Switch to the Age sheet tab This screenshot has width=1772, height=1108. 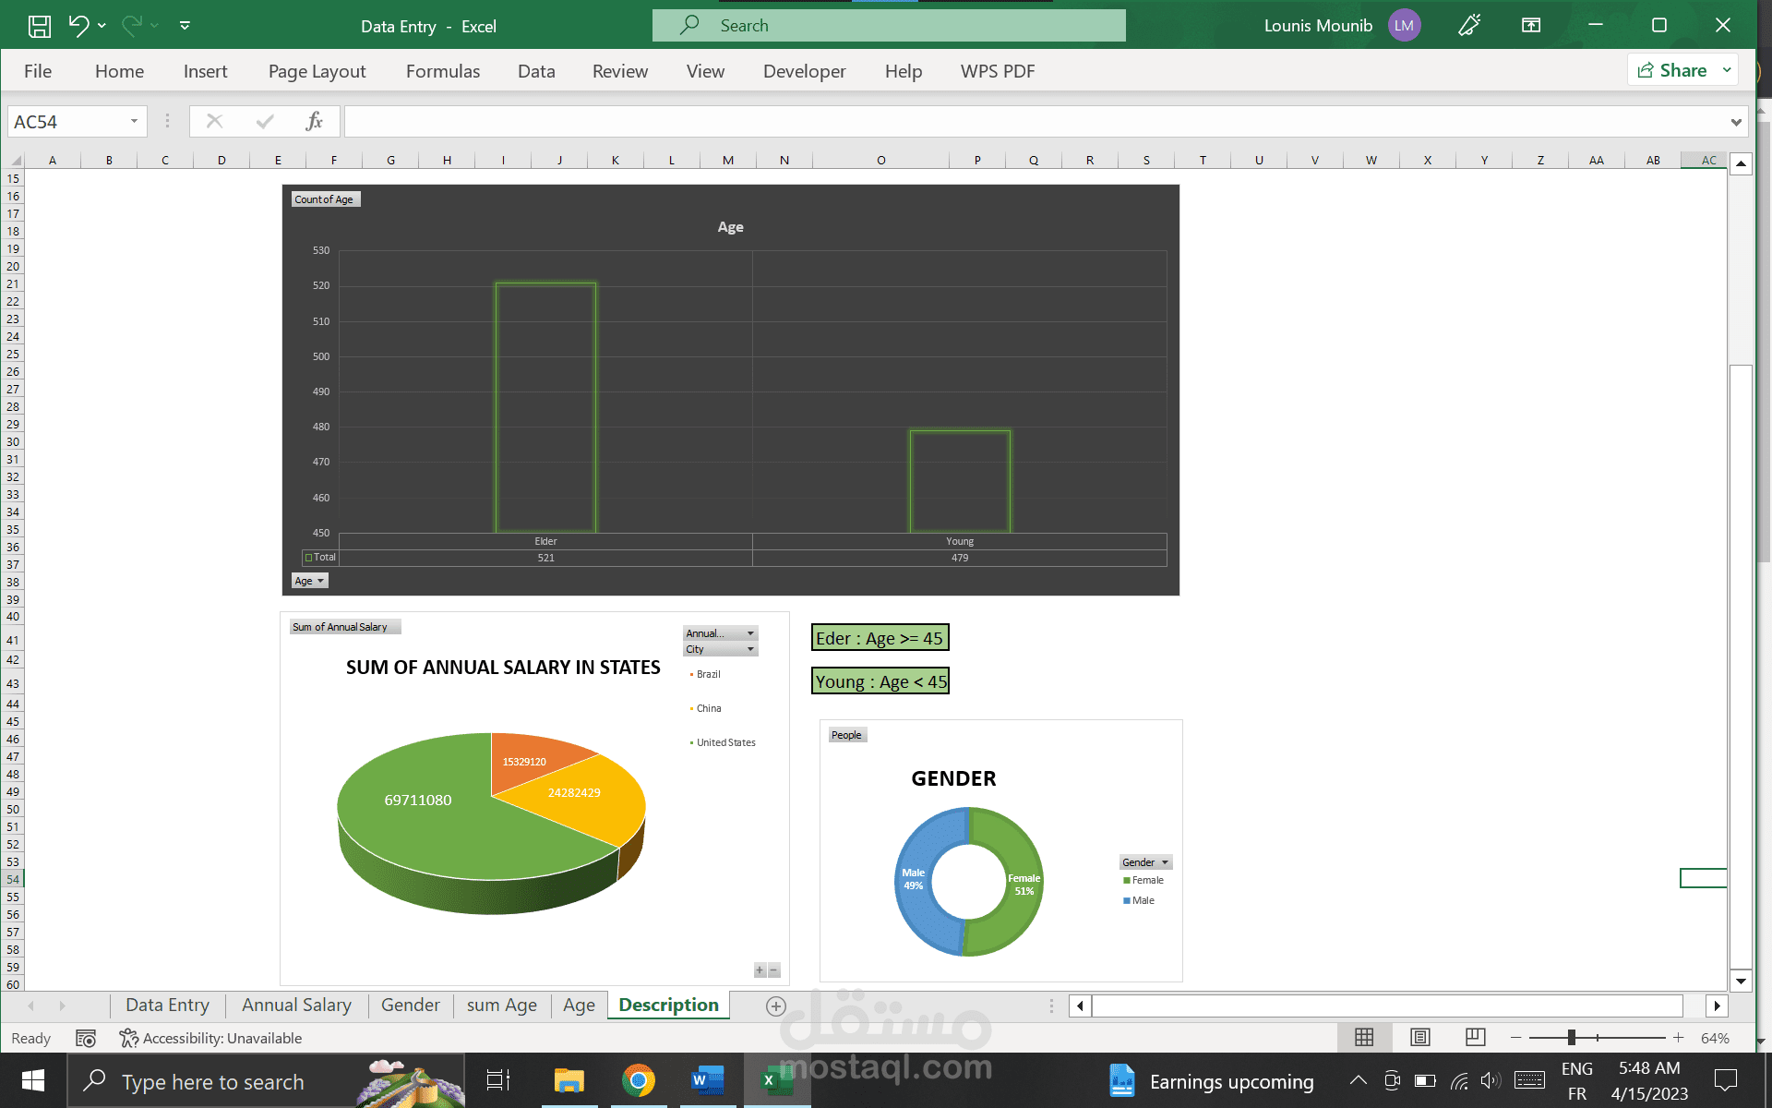[579, 1006]
